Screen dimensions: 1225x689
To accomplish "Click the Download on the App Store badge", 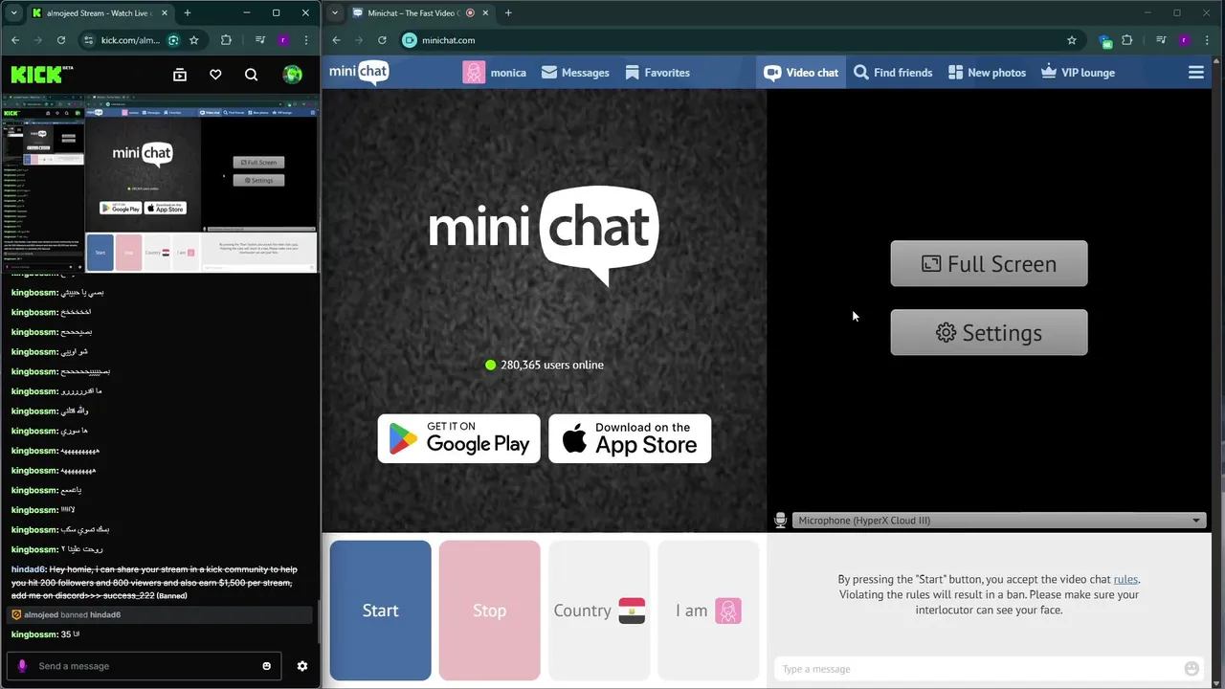I will coord(630,438).
